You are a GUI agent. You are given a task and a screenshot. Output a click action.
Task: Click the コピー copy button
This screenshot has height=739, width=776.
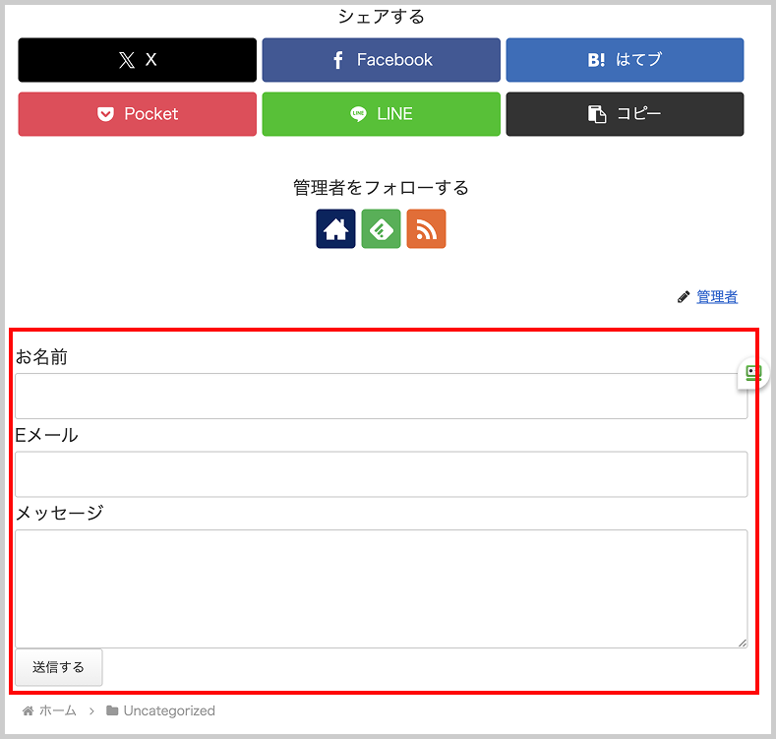(x=625, y=114)
